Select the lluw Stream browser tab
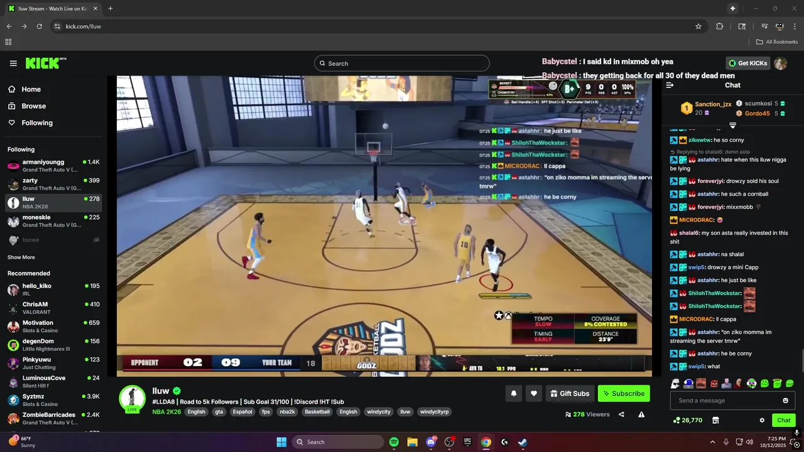The height and width of the screenshot is (452, 804). point(53,9)
